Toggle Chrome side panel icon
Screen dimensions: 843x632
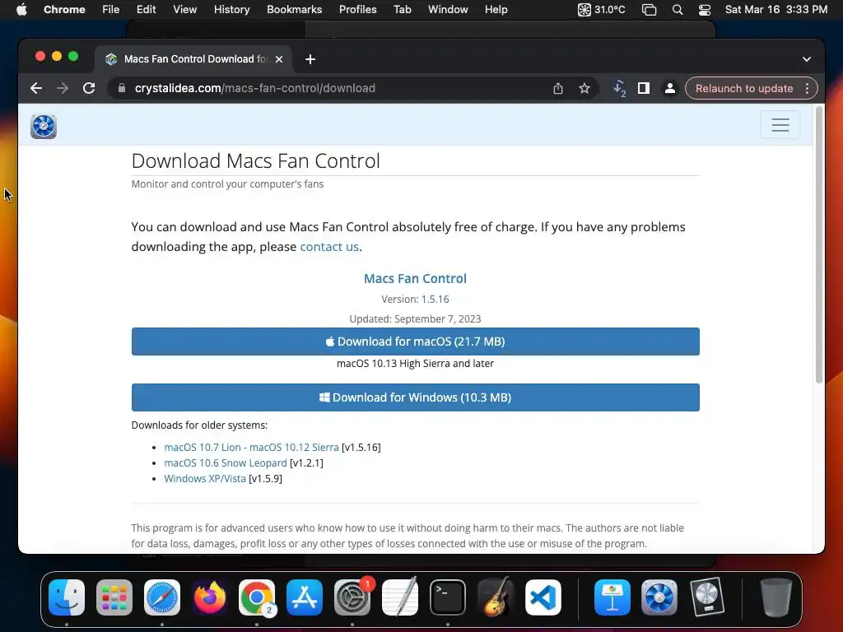click(x=644, y=88)
